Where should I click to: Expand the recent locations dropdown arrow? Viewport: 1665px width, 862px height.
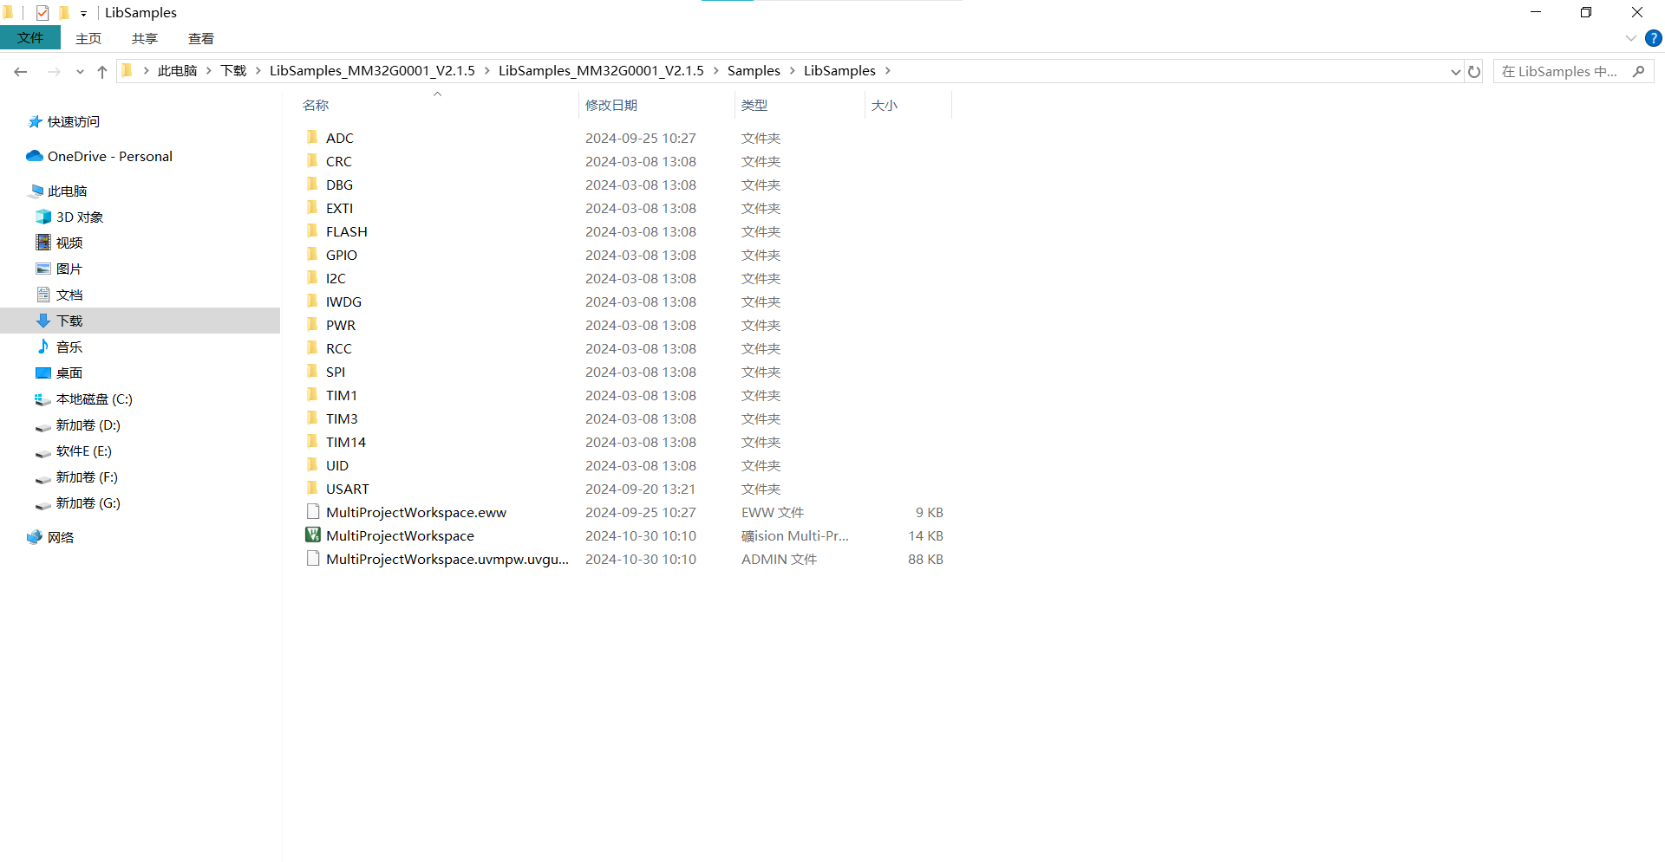(x=80, y=72)
